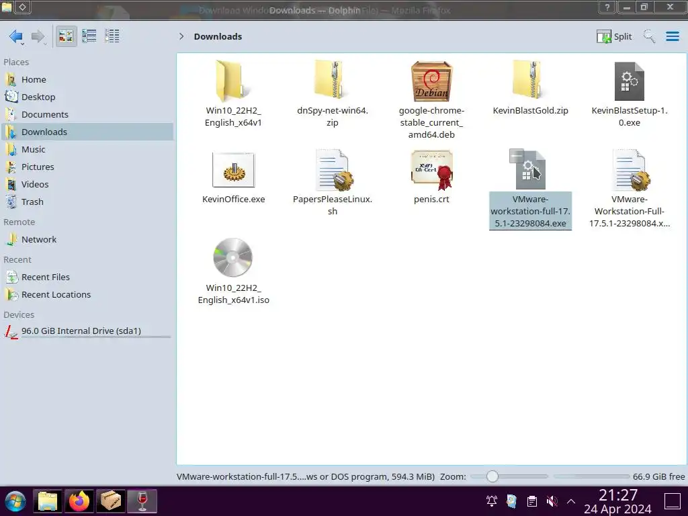Select KevinOffice.exe icon
This screenshot has height=516, width=688.
[233, 170]
